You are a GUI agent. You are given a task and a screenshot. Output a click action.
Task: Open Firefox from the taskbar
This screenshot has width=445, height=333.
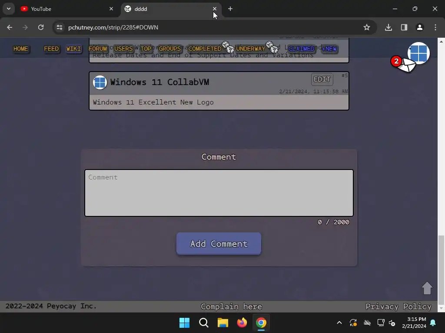coord(242,323)
